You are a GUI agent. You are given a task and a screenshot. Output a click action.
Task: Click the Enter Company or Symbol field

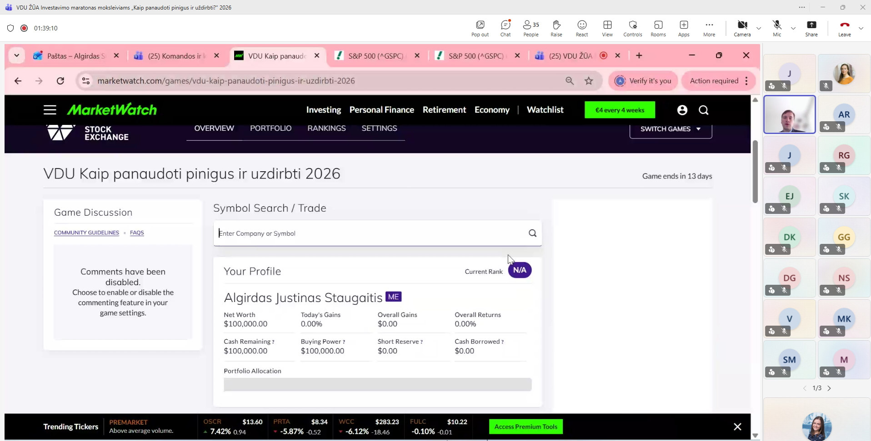coord(368,233)
